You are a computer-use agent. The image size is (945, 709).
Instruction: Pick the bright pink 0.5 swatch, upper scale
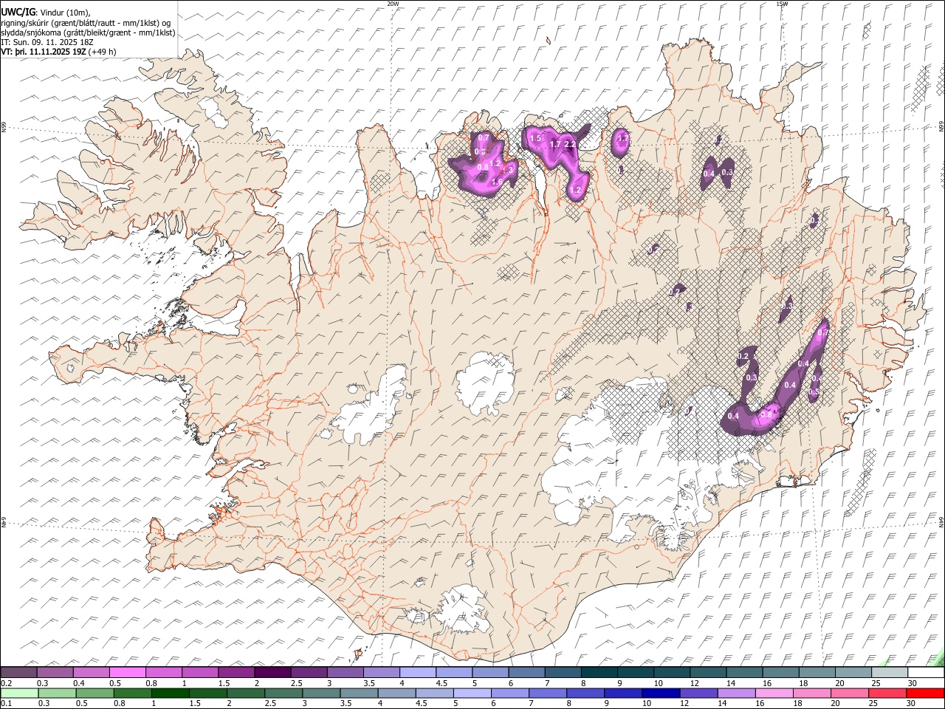pyautogui.click(x=127, y=673)
